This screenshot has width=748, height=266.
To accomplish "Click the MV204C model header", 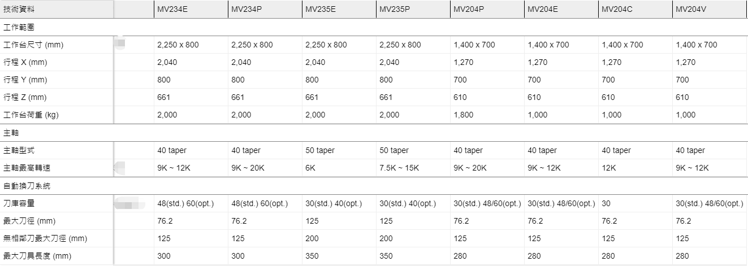I will [617, 9].
